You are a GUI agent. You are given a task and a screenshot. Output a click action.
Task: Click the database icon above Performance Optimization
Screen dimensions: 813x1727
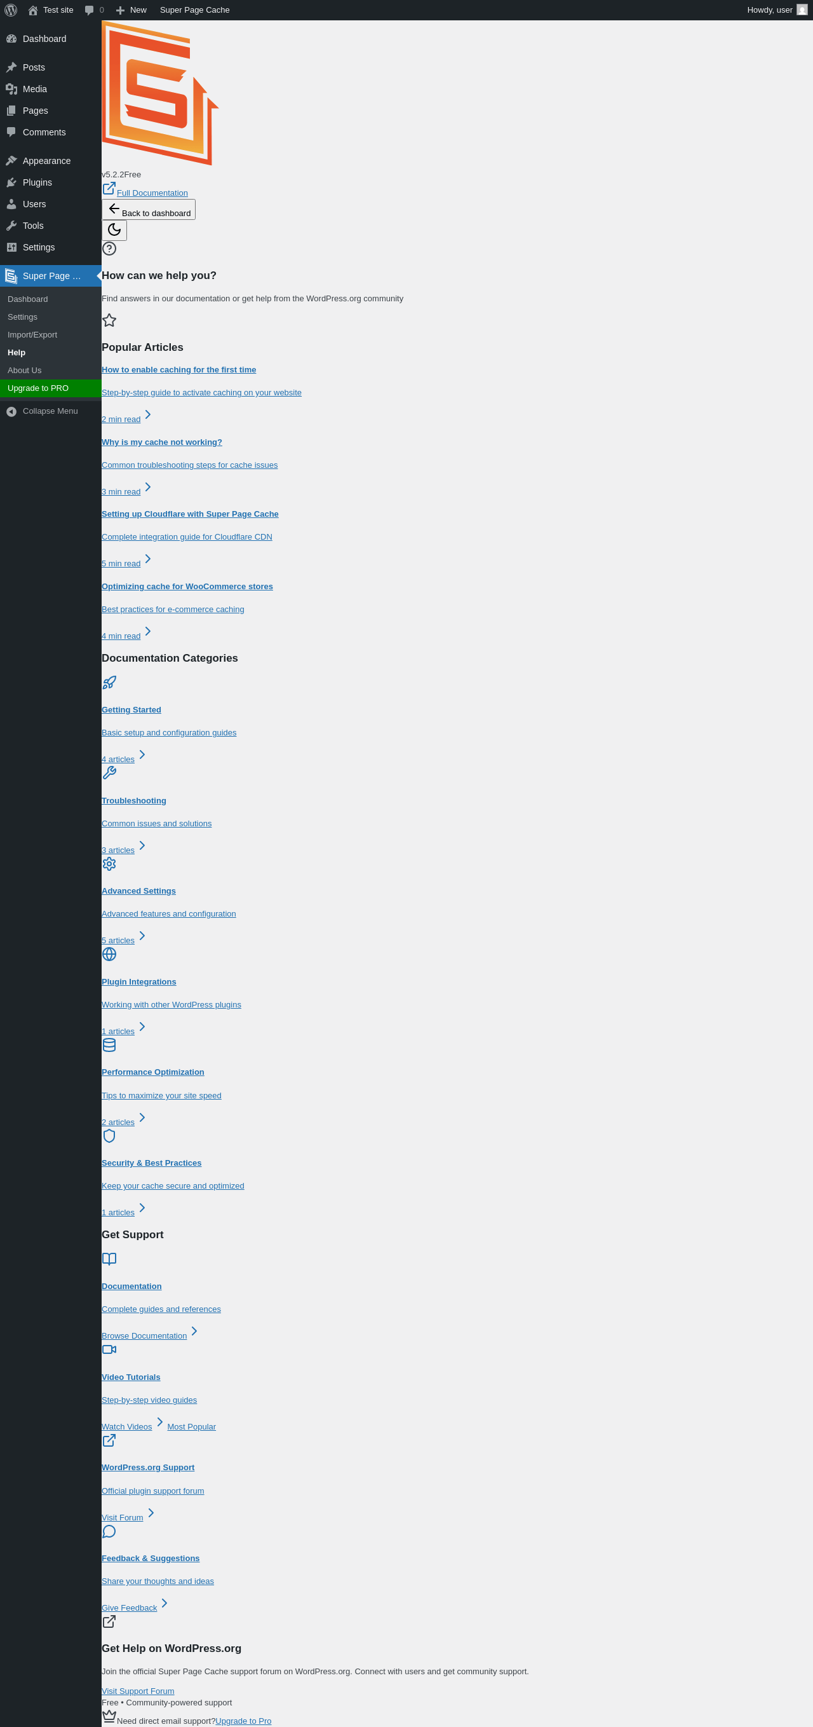(109, 1044)
